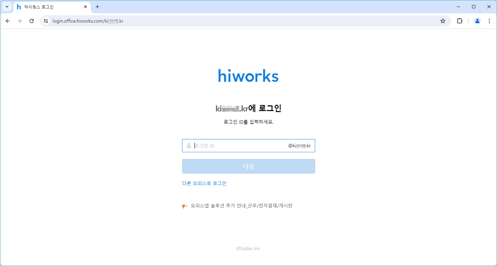Click the user icon in login field

coord(189,146)
